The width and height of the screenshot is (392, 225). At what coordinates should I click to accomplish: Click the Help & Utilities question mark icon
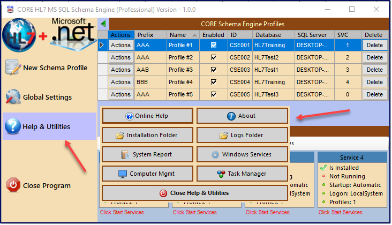[x=12, y=126]
